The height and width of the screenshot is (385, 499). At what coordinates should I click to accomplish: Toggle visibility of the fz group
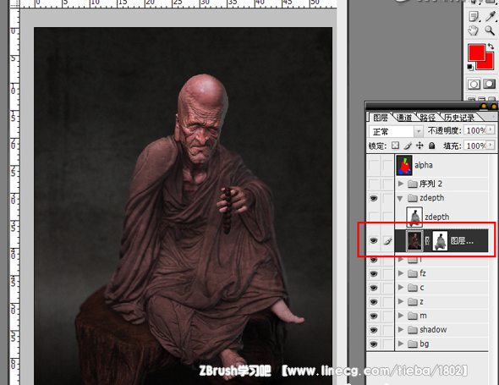374,273
